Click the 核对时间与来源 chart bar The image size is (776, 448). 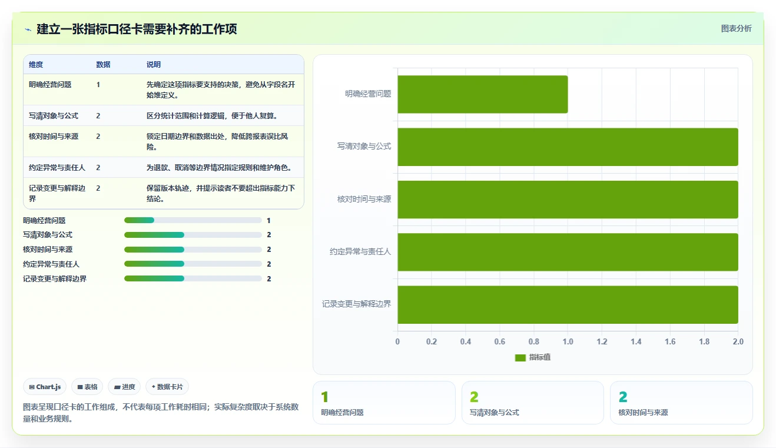[x=568, y=200]
